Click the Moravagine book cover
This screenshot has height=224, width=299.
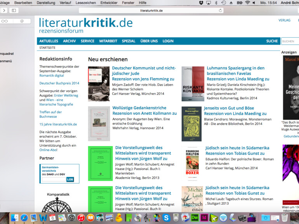click(191, 124)
